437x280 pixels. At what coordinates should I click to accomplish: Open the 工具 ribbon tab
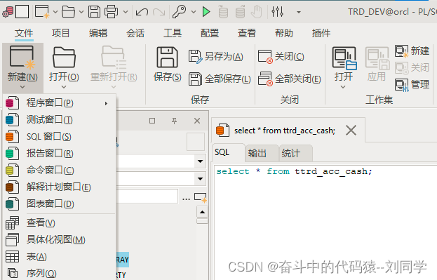(173, 33)
